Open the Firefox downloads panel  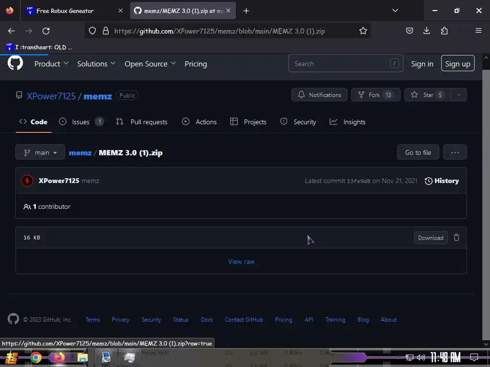pyautogui.click(x=426, y=31)
